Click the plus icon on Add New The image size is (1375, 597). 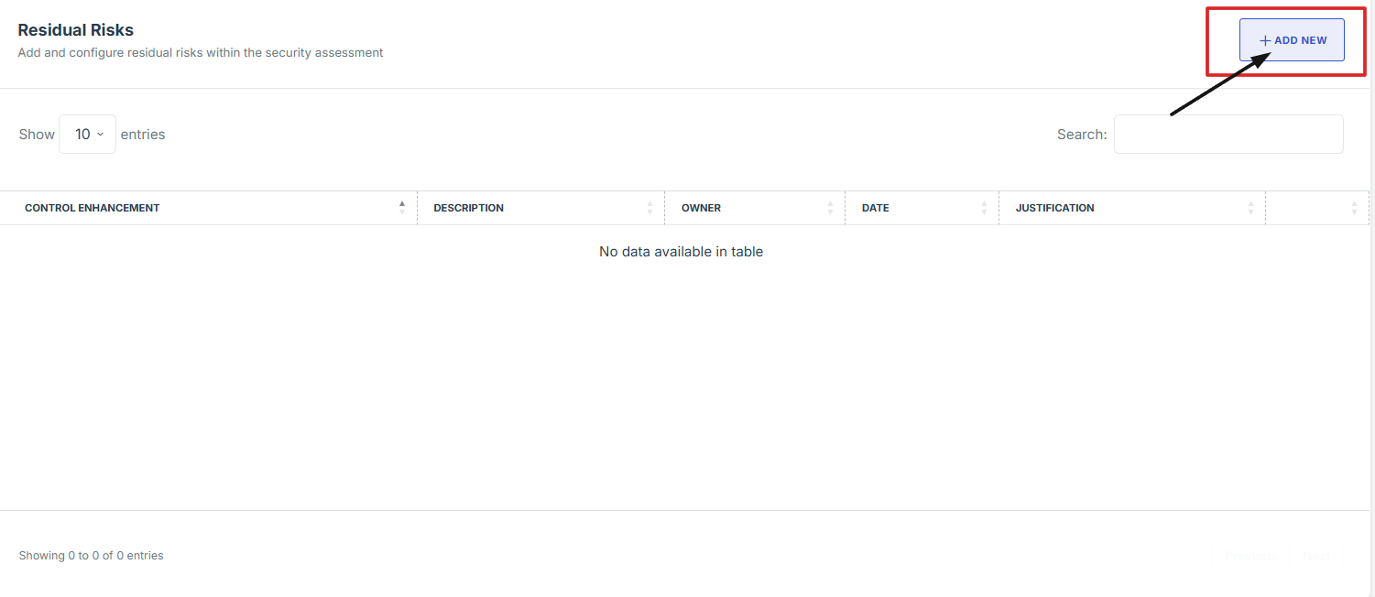point(1265,41)
